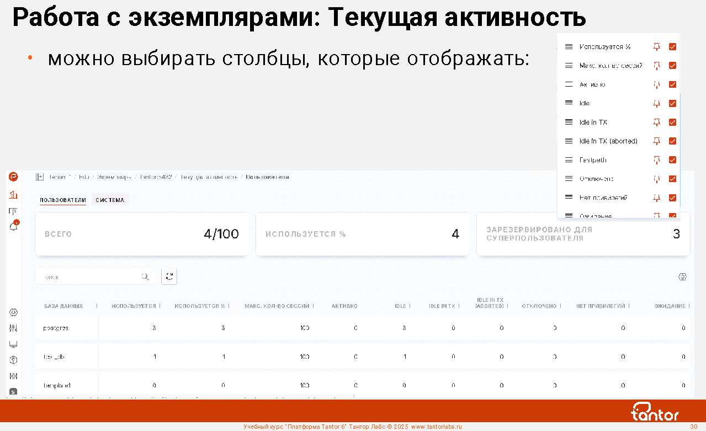Grab the drag handle for the Idle column

pos(569,103)
